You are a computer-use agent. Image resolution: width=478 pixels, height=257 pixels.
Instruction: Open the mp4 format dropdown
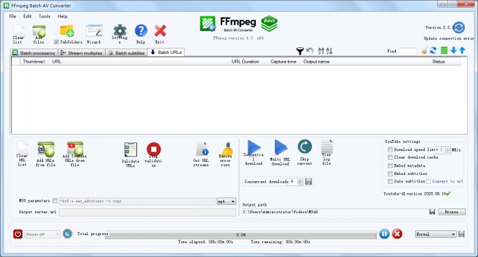coord(226,201)
